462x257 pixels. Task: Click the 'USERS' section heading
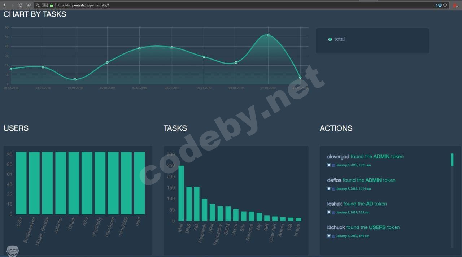click(x=16, y=128)
